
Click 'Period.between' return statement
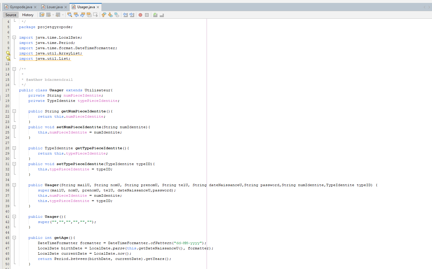click(x=104, y=259)
